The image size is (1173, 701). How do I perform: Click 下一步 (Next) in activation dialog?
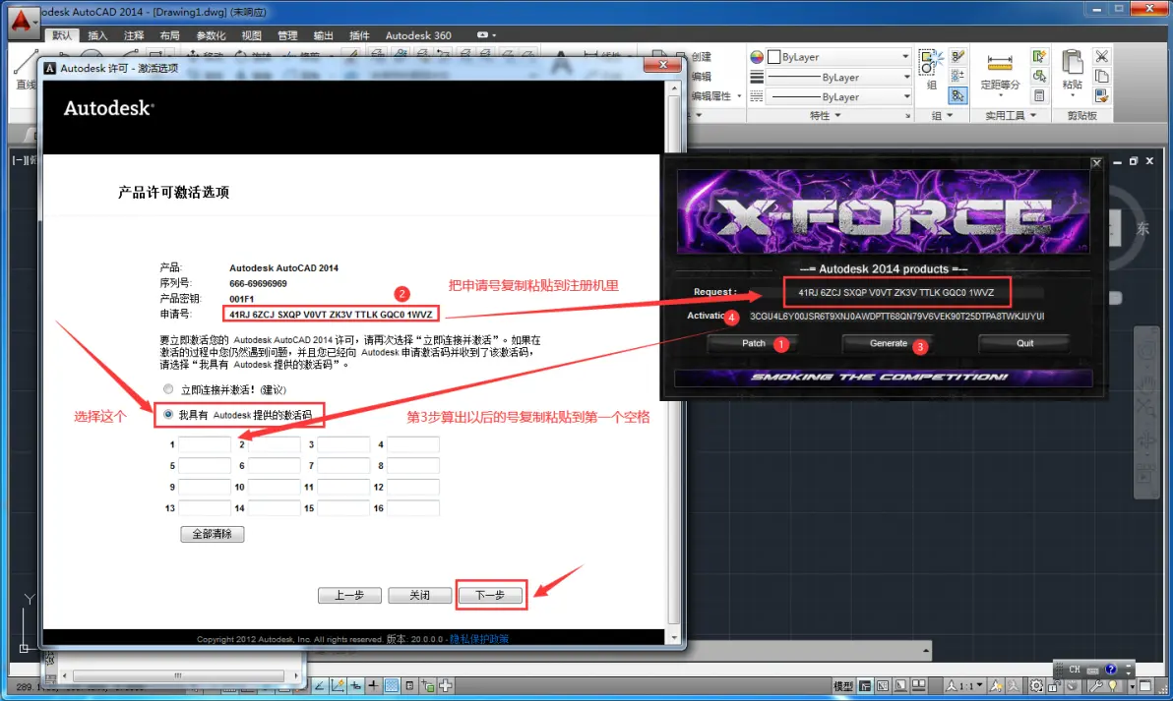[x=491, y=595]
